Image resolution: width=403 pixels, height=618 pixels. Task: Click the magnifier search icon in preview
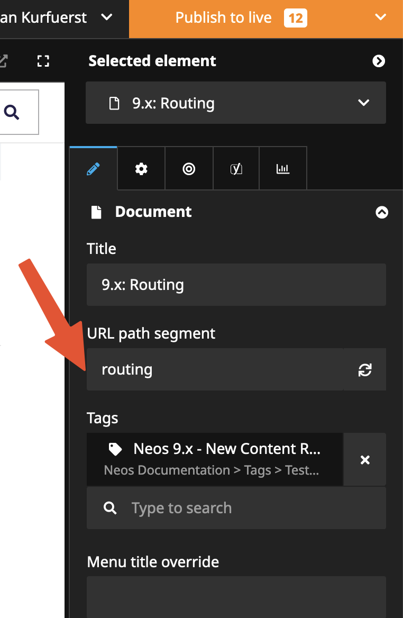pyautogui.click(x=12, y=112)
